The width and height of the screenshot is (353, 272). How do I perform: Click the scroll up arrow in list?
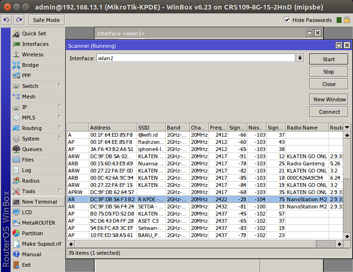(x=347, y=135)
